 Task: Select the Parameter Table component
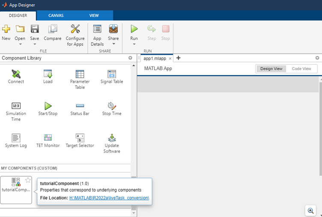point(80,79)
